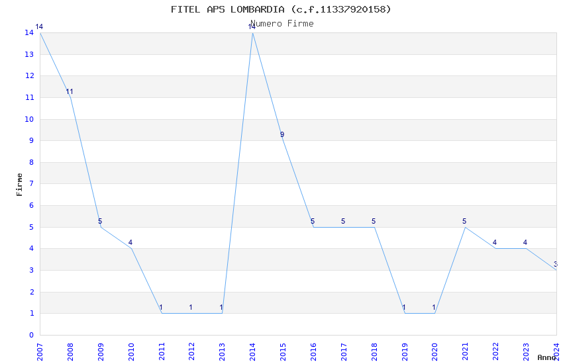Click the 2019 x-axis year label
Image resolution: width=563 pixels, height=364 pixels.
click(405, 352)
